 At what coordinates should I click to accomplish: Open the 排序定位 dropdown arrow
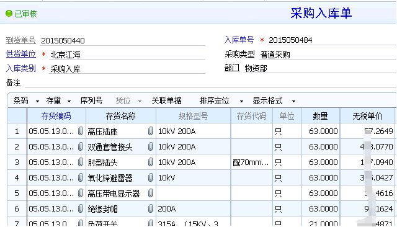pos(241,102)
